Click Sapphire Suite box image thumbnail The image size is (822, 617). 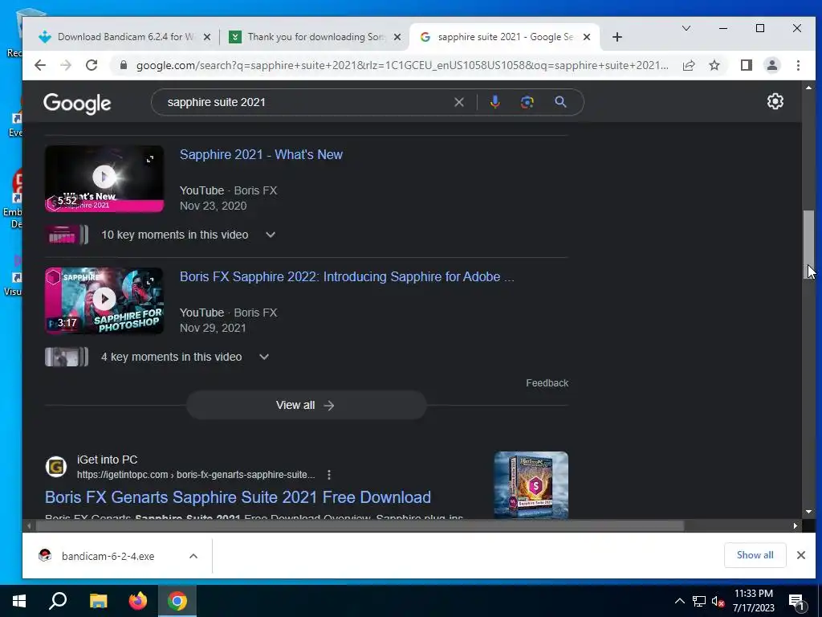click(531, 484)
